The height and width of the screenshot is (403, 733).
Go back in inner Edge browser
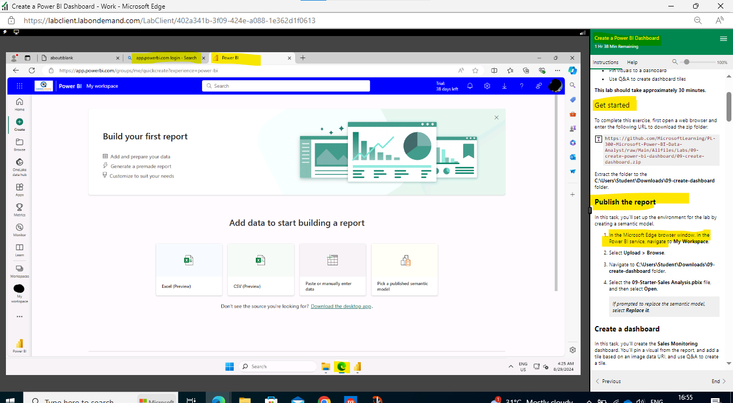[x=16, y=70]
